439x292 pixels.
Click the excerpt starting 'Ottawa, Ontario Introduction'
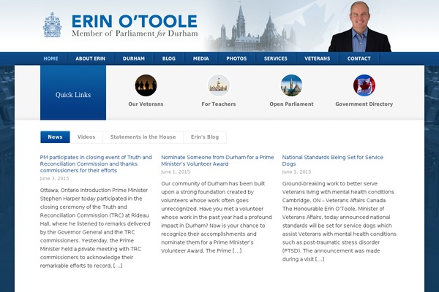(x=95, y=228)
